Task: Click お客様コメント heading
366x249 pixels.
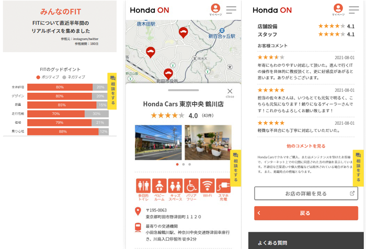Action: (272, 46)
